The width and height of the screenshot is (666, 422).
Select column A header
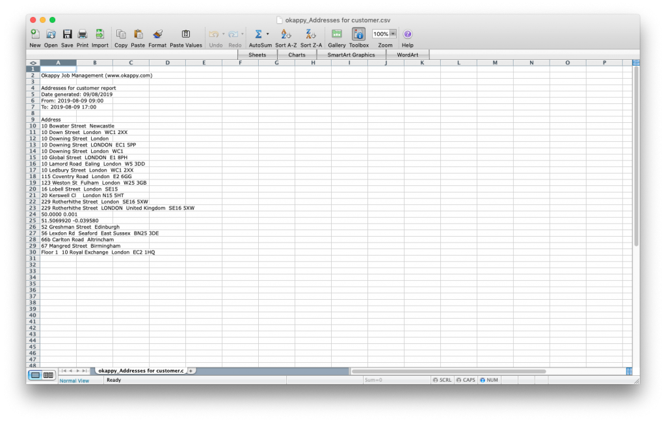(58, 63)
